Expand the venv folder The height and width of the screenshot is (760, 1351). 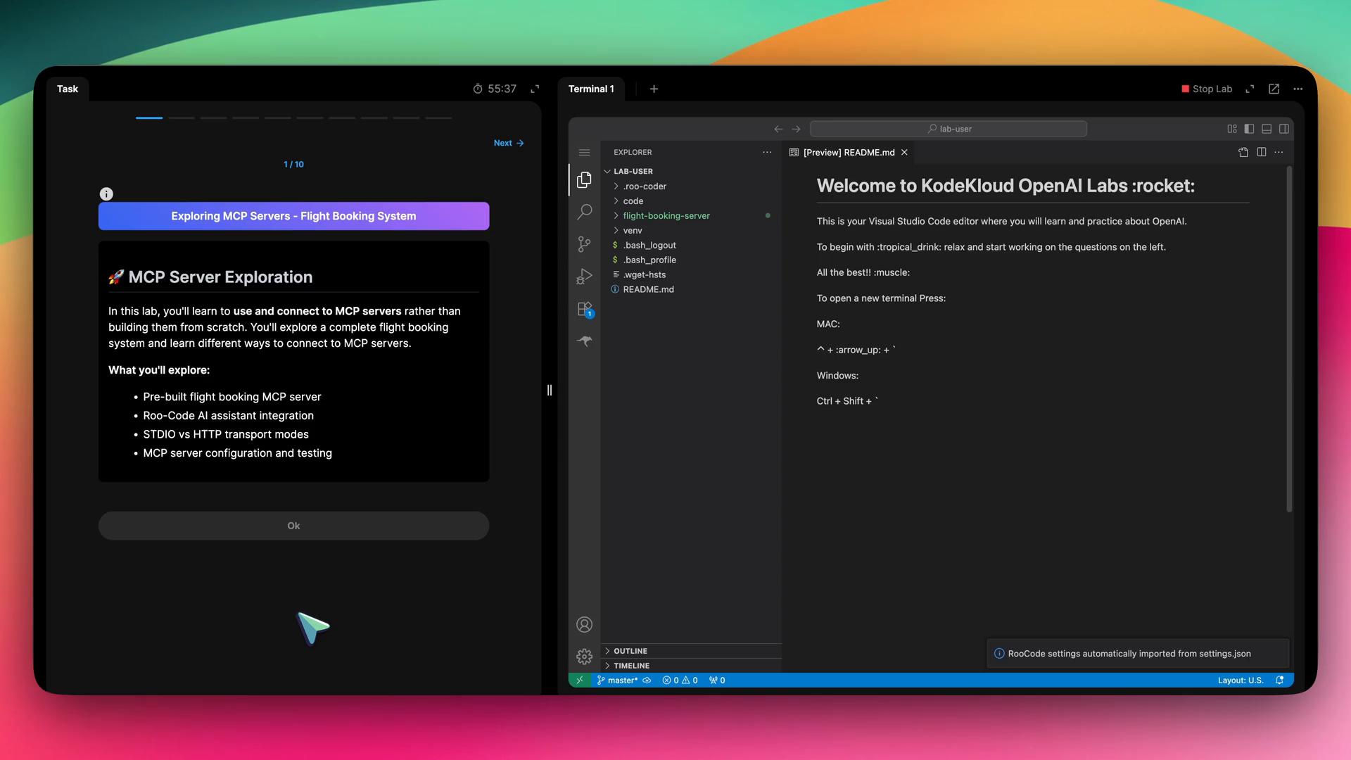pyautogui.click(x=691, y=231)
